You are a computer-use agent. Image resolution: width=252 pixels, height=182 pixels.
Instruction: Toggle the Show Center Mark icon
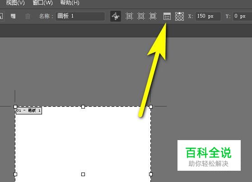point(129,16)
